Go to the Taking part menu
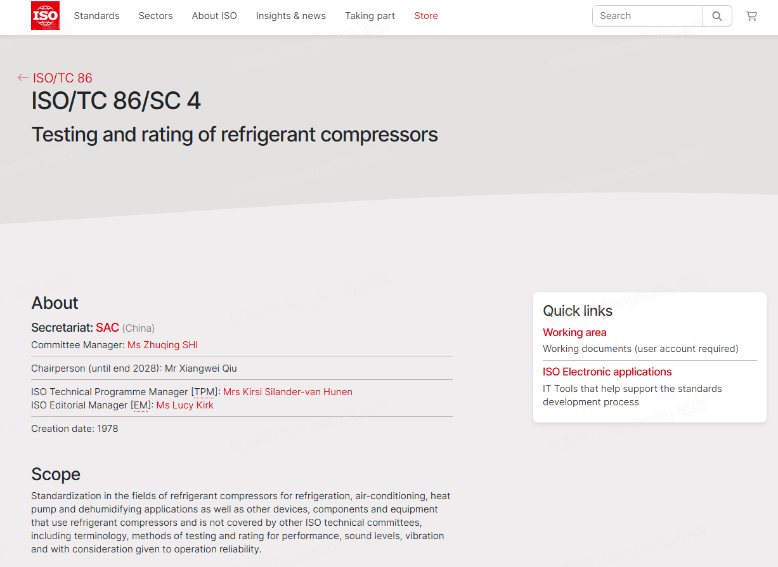The image size is (778, 567). [370, 16]
